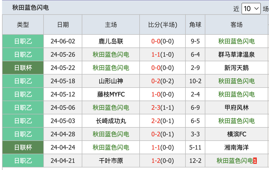Click the date 24-05-12
The image size is (269, 170).
click(63, 94)
